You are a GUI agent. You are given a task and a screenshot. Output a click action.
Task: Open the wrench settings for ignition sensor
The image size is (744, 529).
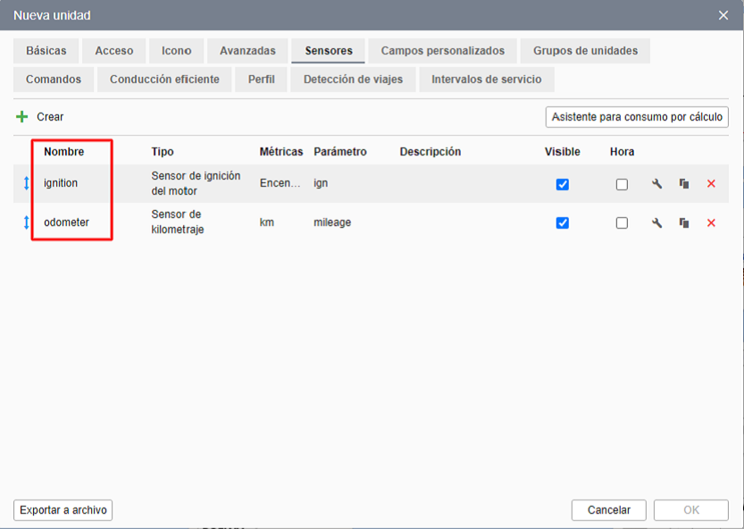[x=656, y=184]
